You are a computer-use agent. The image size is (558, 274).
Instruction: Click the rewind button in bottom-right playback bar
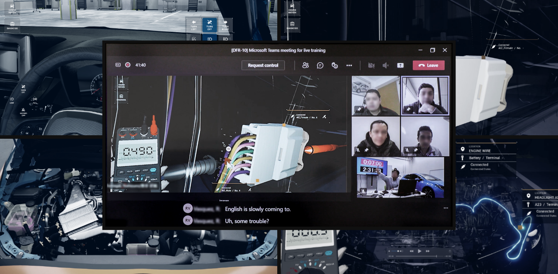(411, 251)
